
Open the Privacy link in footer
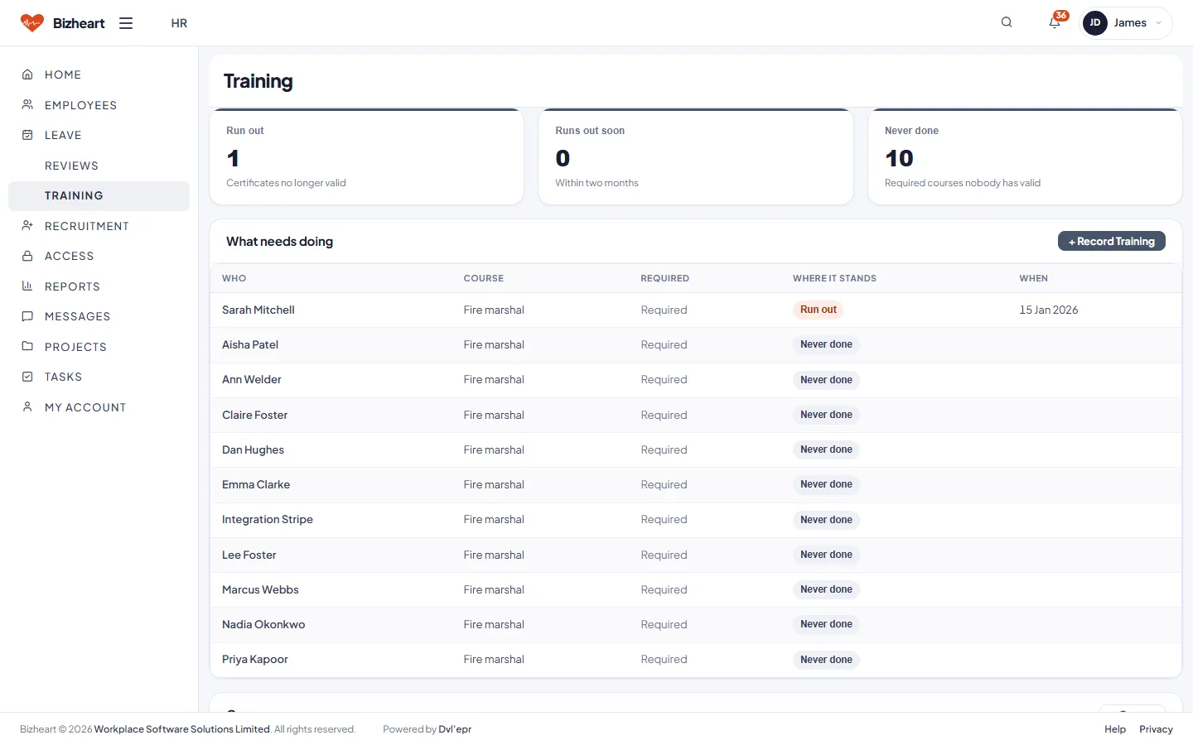point(1156,729)
